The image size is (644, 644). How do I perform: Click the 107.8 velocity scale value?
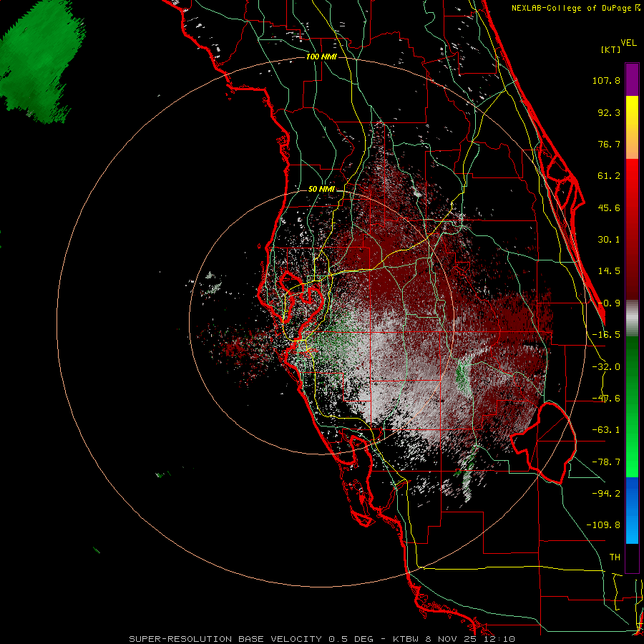pyautogui.click(x=606, y=80)
